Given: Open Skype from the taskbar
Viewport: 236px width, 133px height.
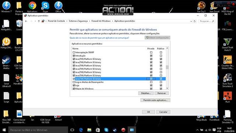Looking at the screenshot, I should coord(106,130).
